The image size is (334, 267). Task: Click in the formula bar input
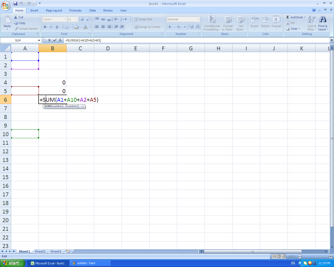197,40
